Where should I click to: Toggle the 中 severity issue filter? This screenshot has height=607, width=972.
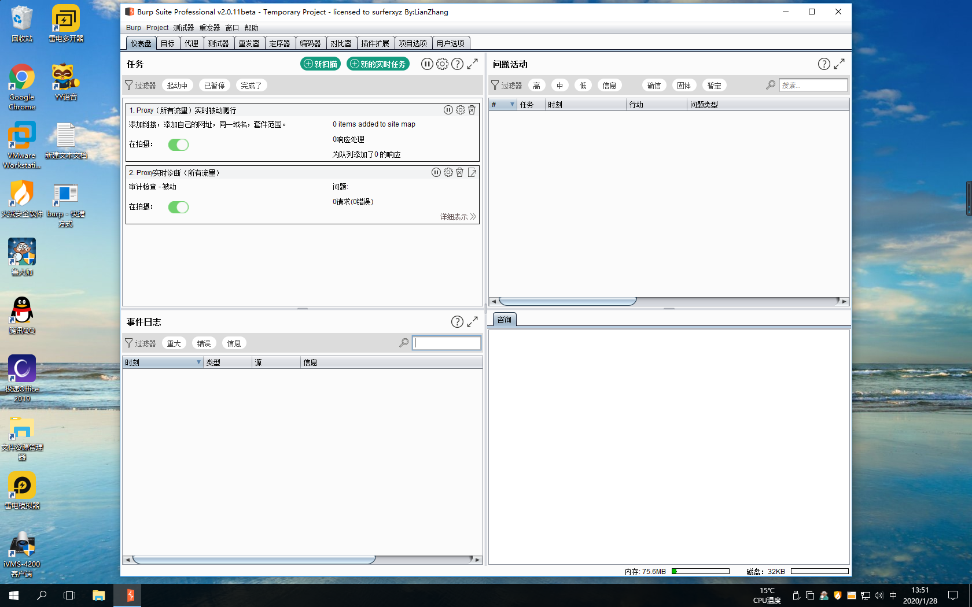(559, 86)
